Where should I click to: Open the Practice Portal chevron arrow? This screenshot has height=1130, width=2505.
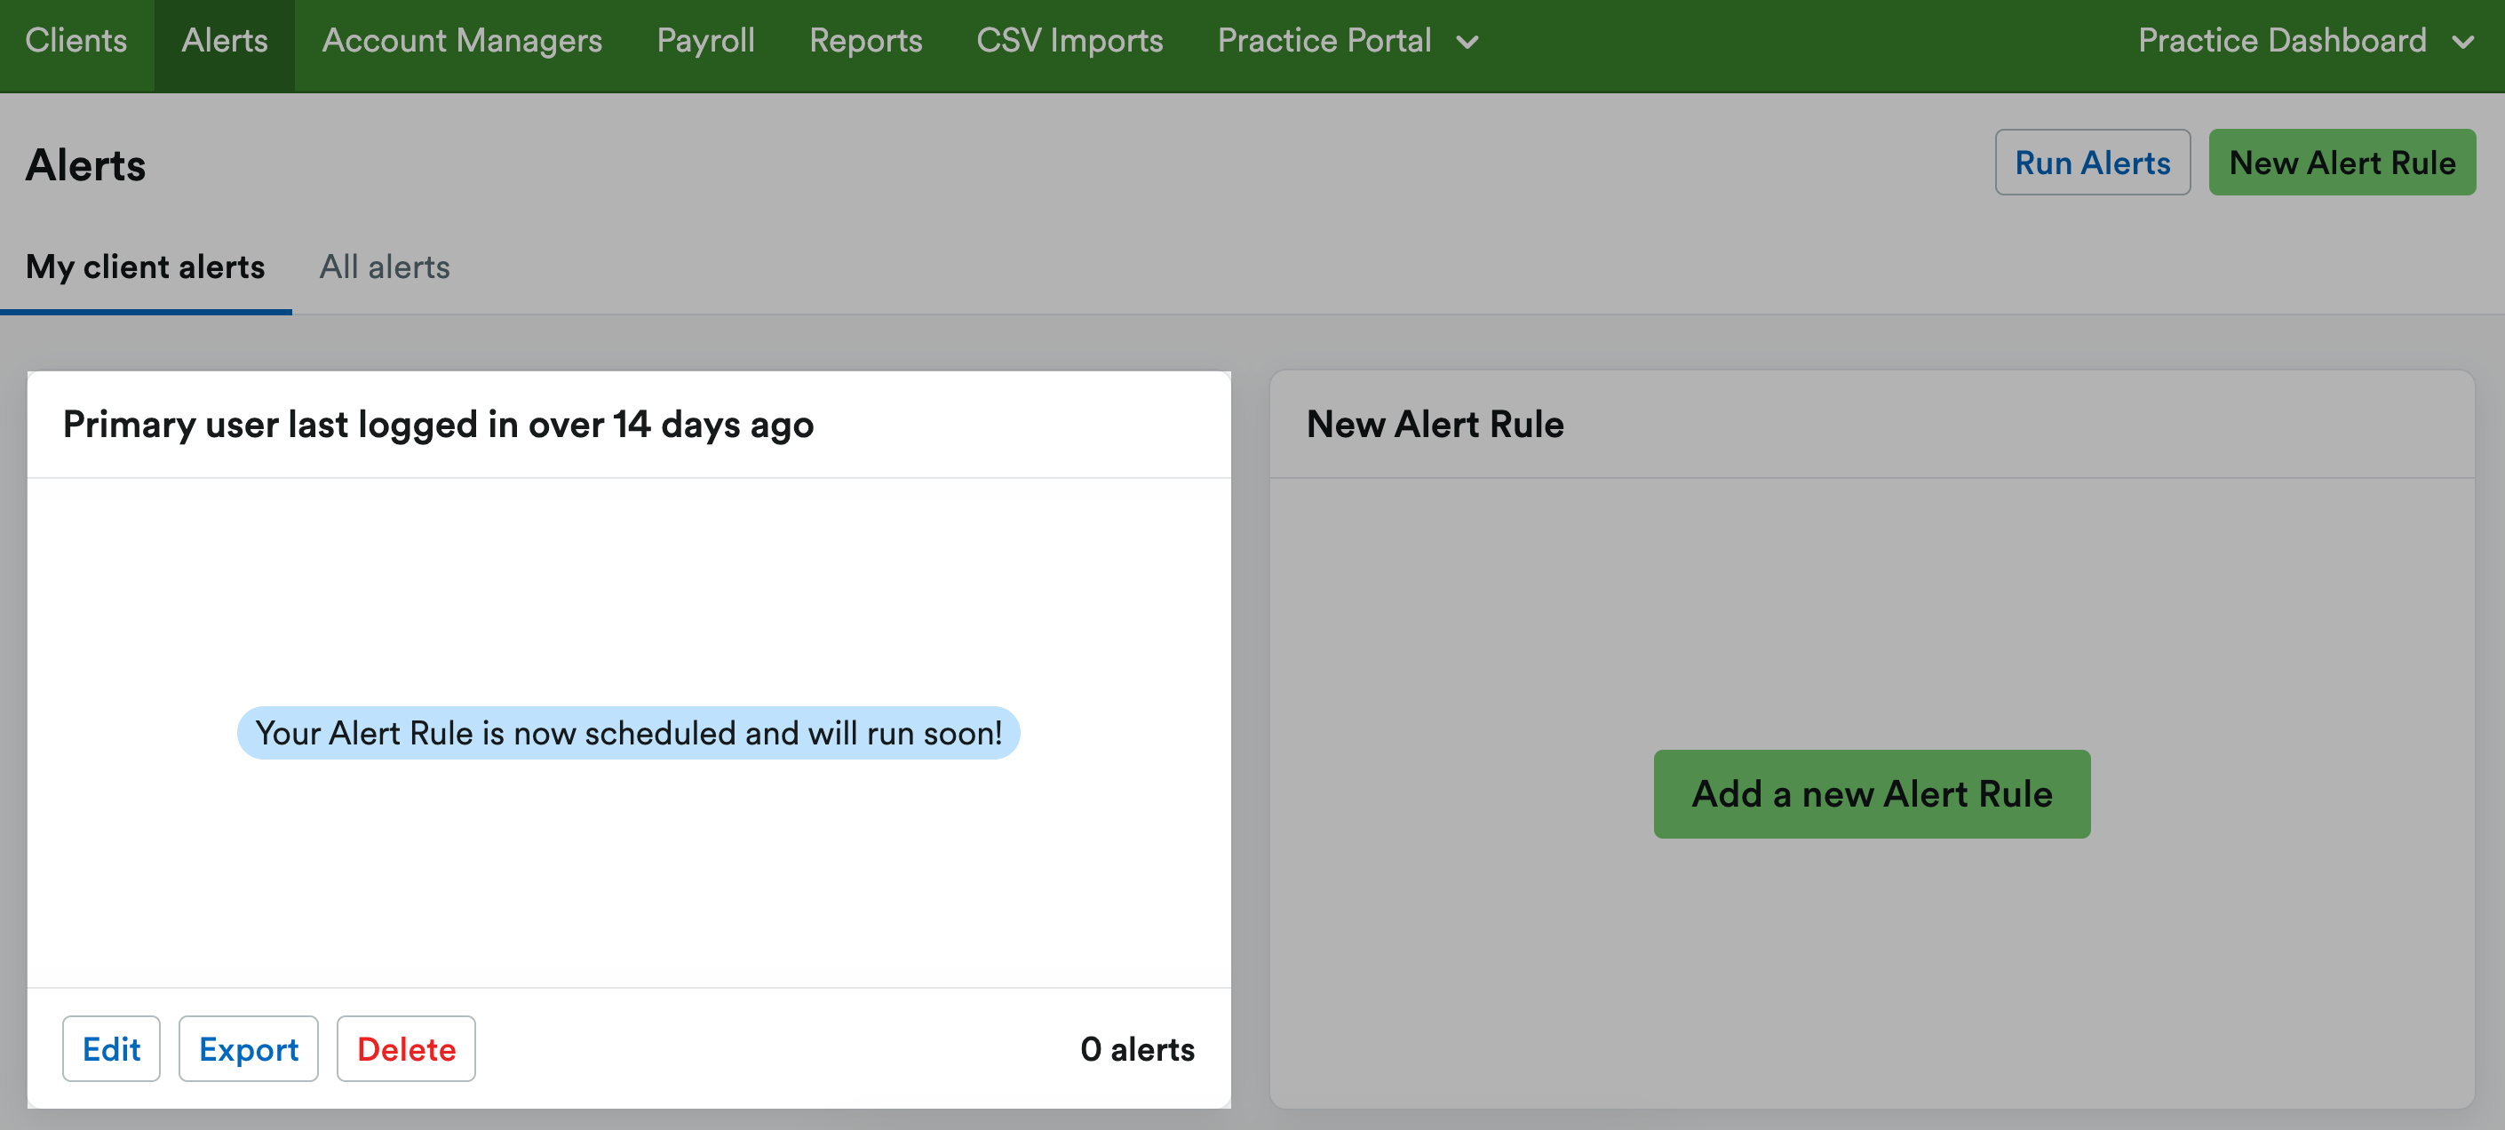pos(1470,42)
